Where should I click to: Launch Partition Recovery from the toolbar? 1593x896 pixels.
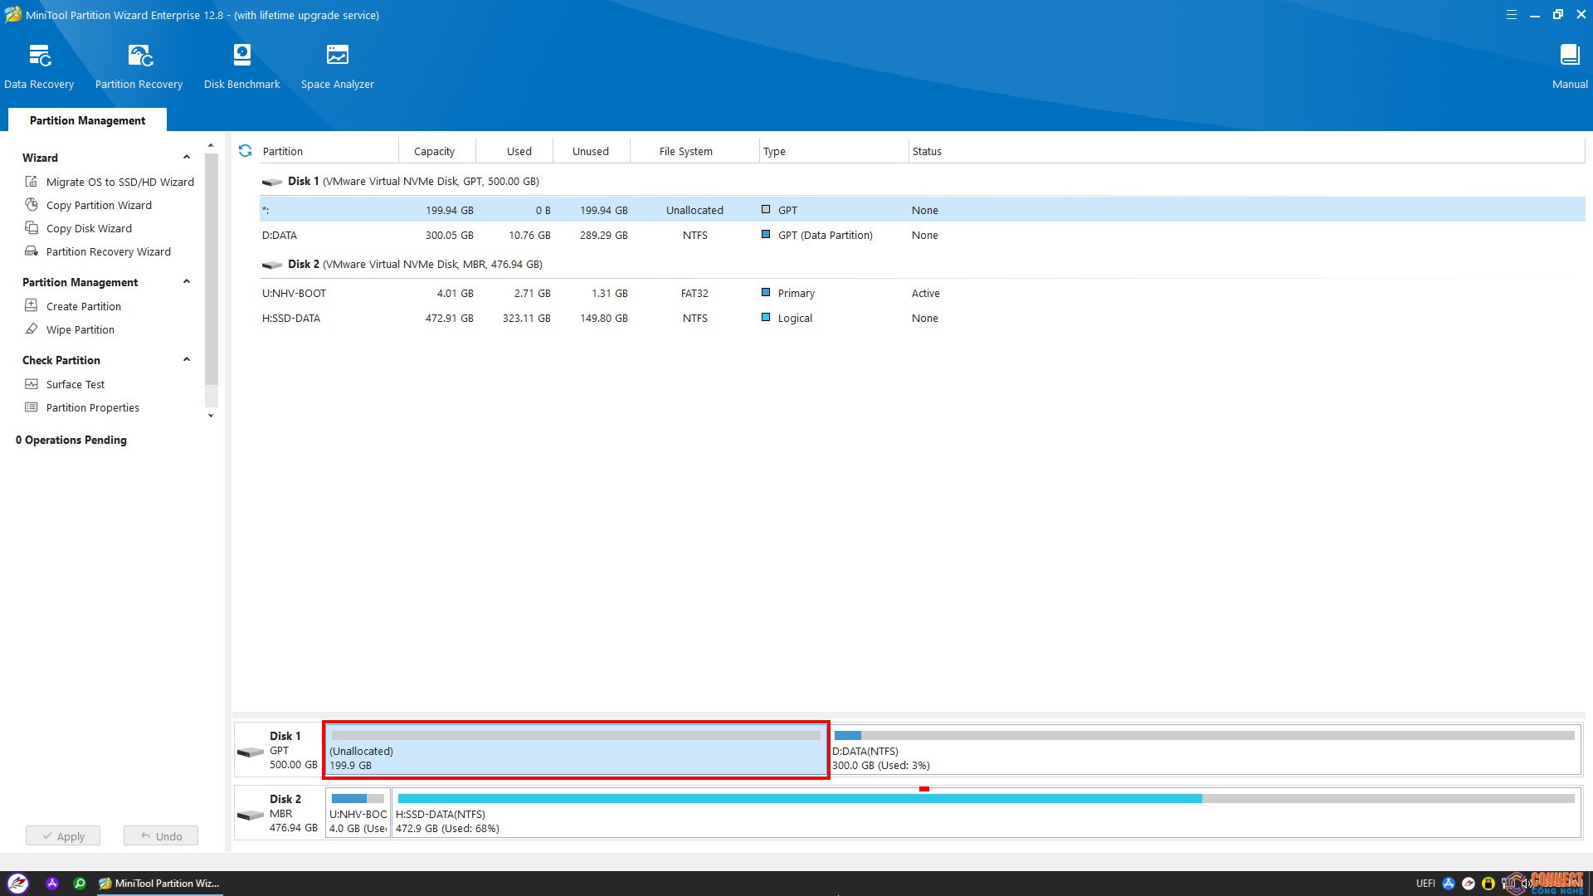[139, 66]
